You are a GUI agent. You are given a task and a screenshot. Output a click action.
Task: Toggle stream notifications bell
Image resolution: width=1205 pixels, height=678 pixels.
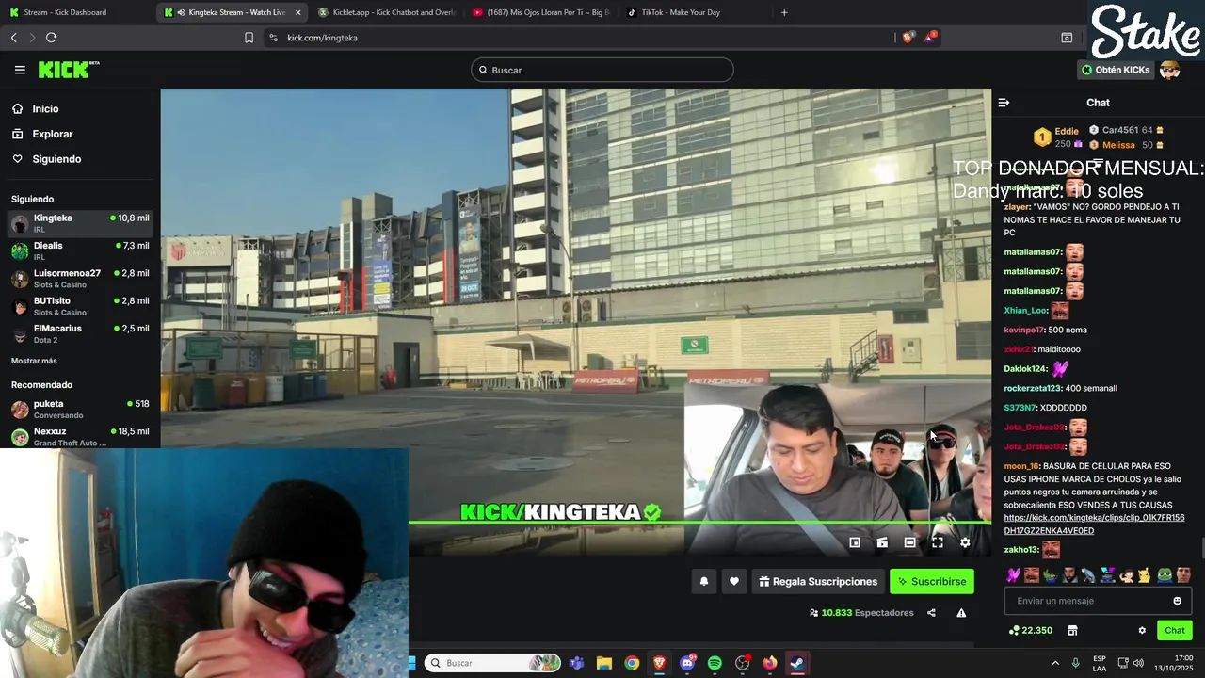pos(703,582)
